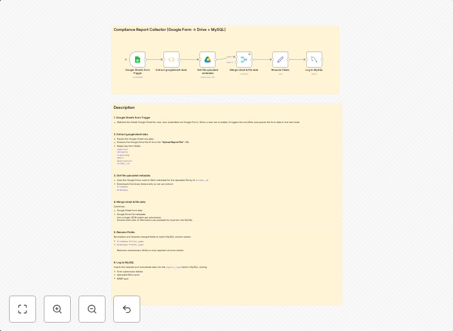Click the Description heading in the sticky note
The width and height of the screenshot is (453, 331).
124,108
